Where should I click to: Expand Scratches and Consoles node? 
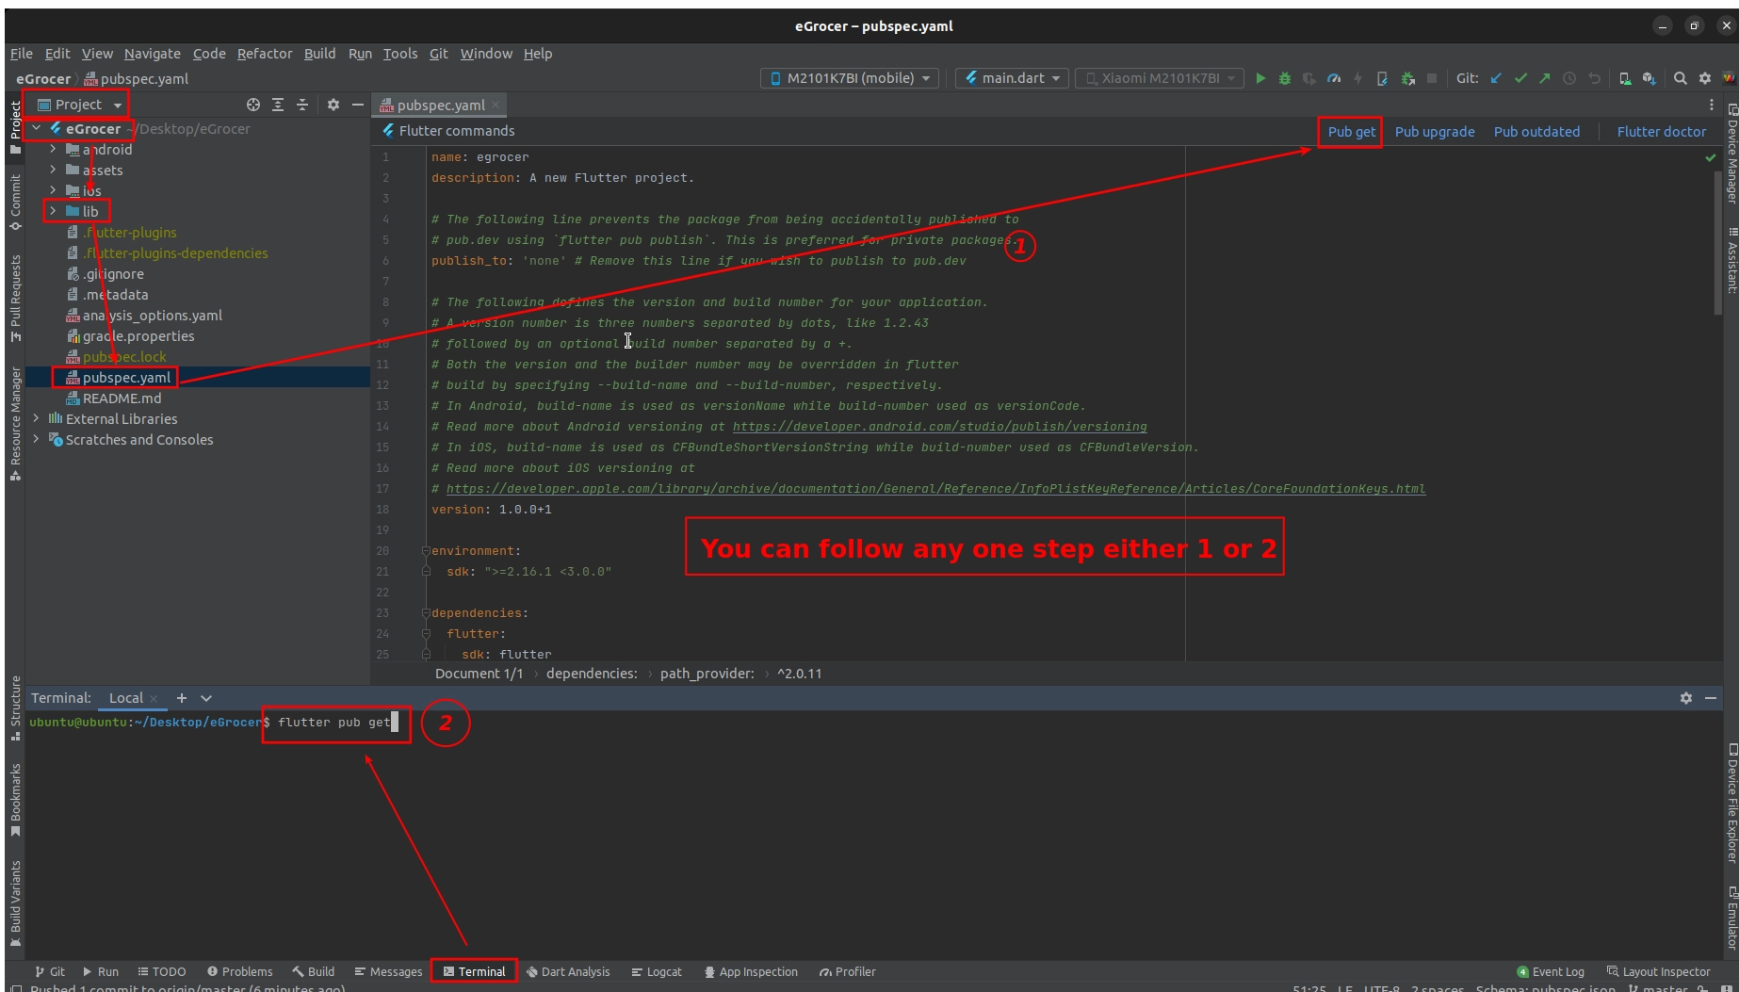(37, 439)
